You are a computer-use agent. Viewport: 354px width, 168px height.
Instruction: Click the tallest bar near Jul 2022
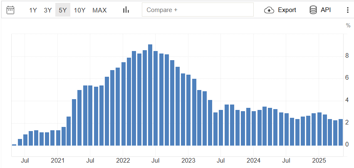(150, 95)
